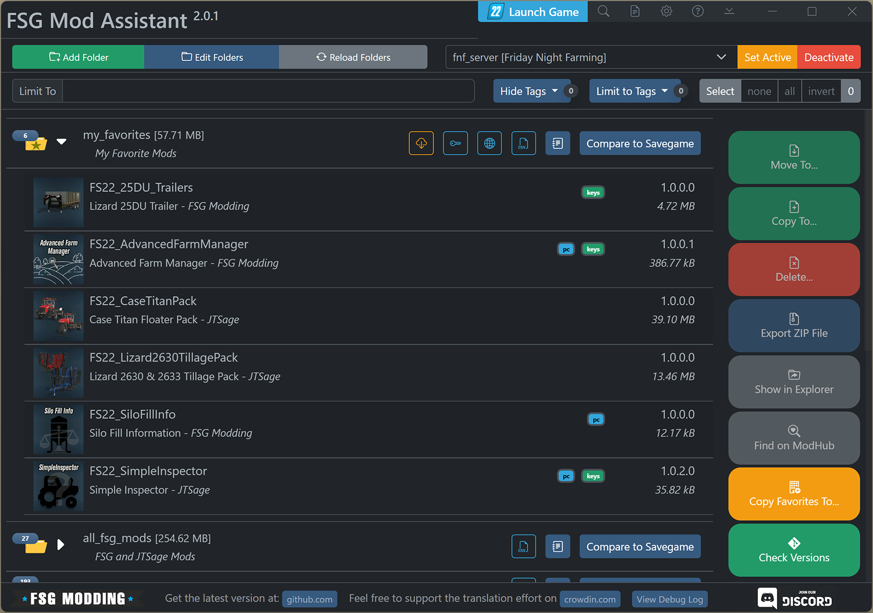Click Edit Folders button
873x613 pixels.
(212, 57)
